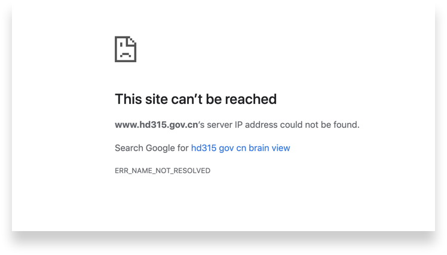The width and height of the screenshot is (447, 255).
Task: Click the sad page error icon
Action: (125, 49)
